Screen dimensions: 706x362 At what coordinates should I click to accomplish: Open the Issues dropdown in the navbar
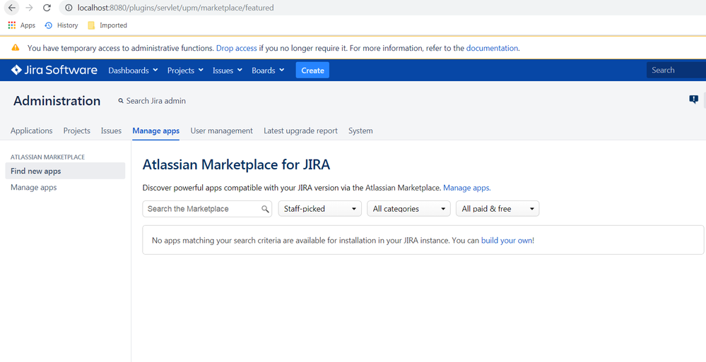[228, 70]
